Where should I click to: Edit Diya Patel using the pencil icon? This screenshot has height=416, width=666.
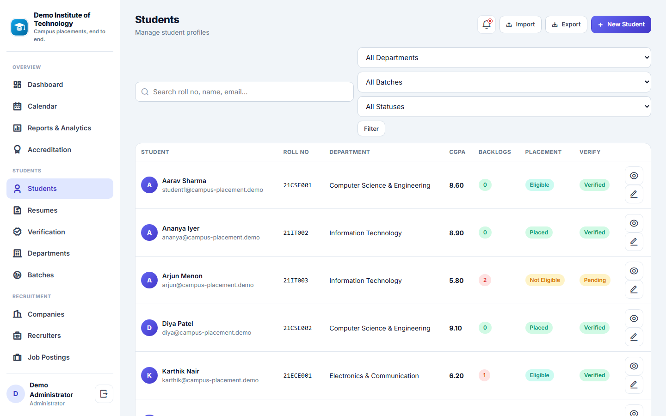tap(634, 337)
